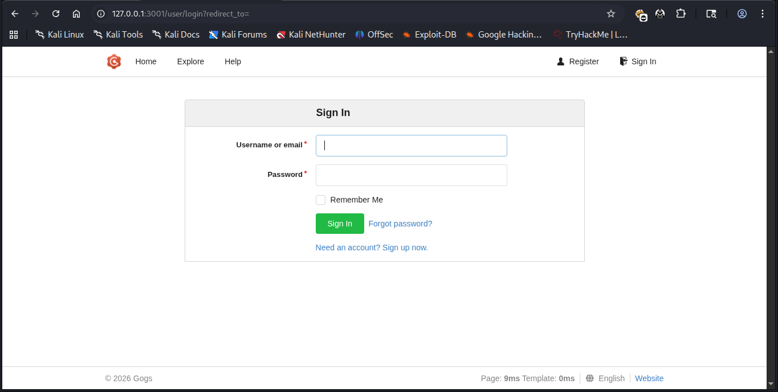The image size is (778, 392).
Task: Open Explore in Gogs navbar
Action: (x=190, y=61)
